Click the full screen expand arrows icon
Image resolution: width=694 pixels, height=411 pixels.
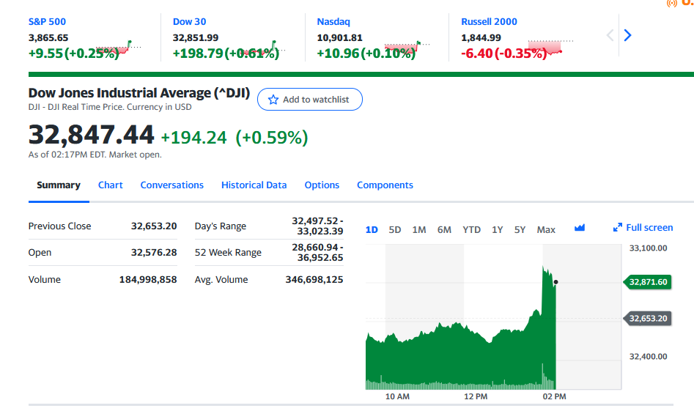point(618,227)
